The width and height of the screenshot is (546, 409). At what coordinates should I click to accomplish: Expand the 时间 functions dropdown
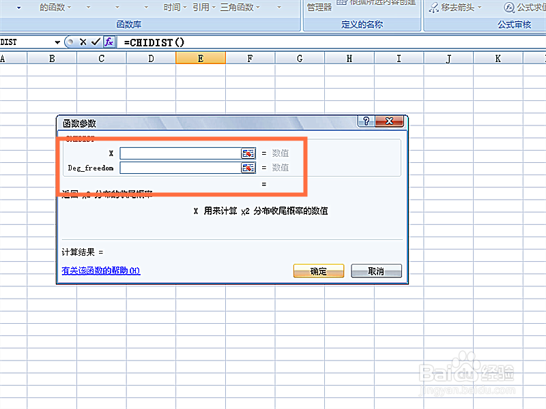click(x=185, y=7)
